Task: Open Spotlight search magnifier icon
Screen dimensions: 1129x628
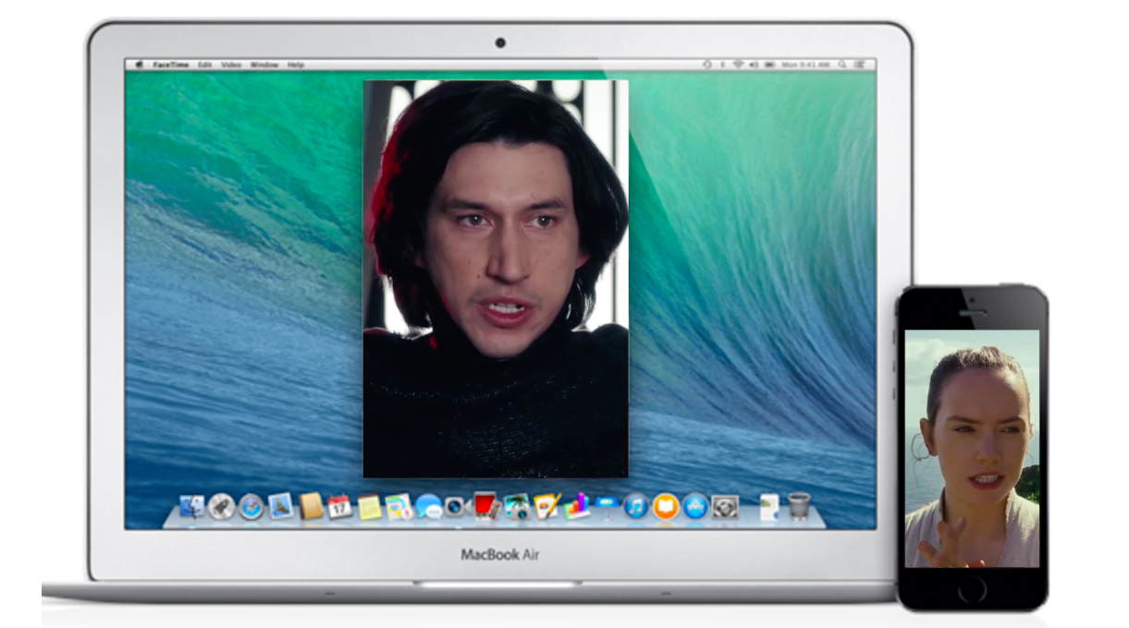Action: click(841, 65)
